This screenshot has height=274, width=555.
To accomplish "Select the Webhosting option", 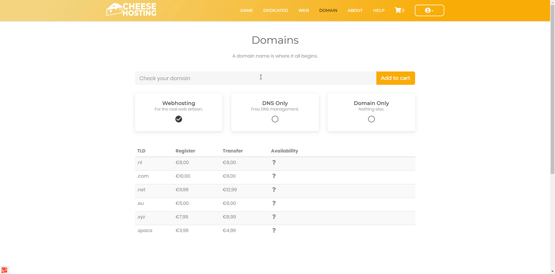I will click(179, 119).
